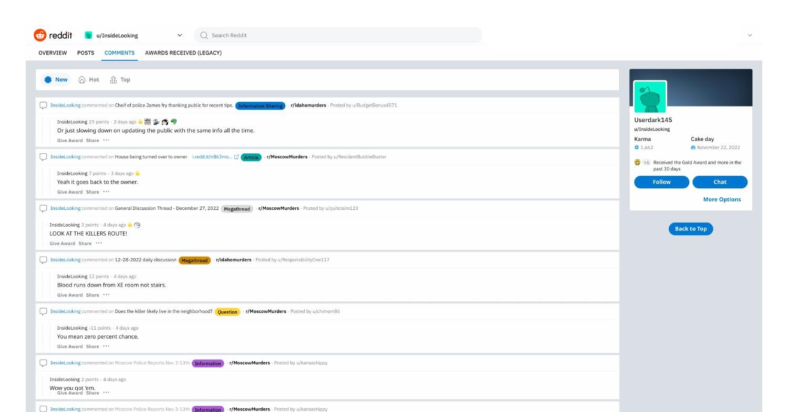Open AWARDS RECEIVED (LEGACY) tab
The width and height of the screenshot is (788, 412).
(183, 52)
